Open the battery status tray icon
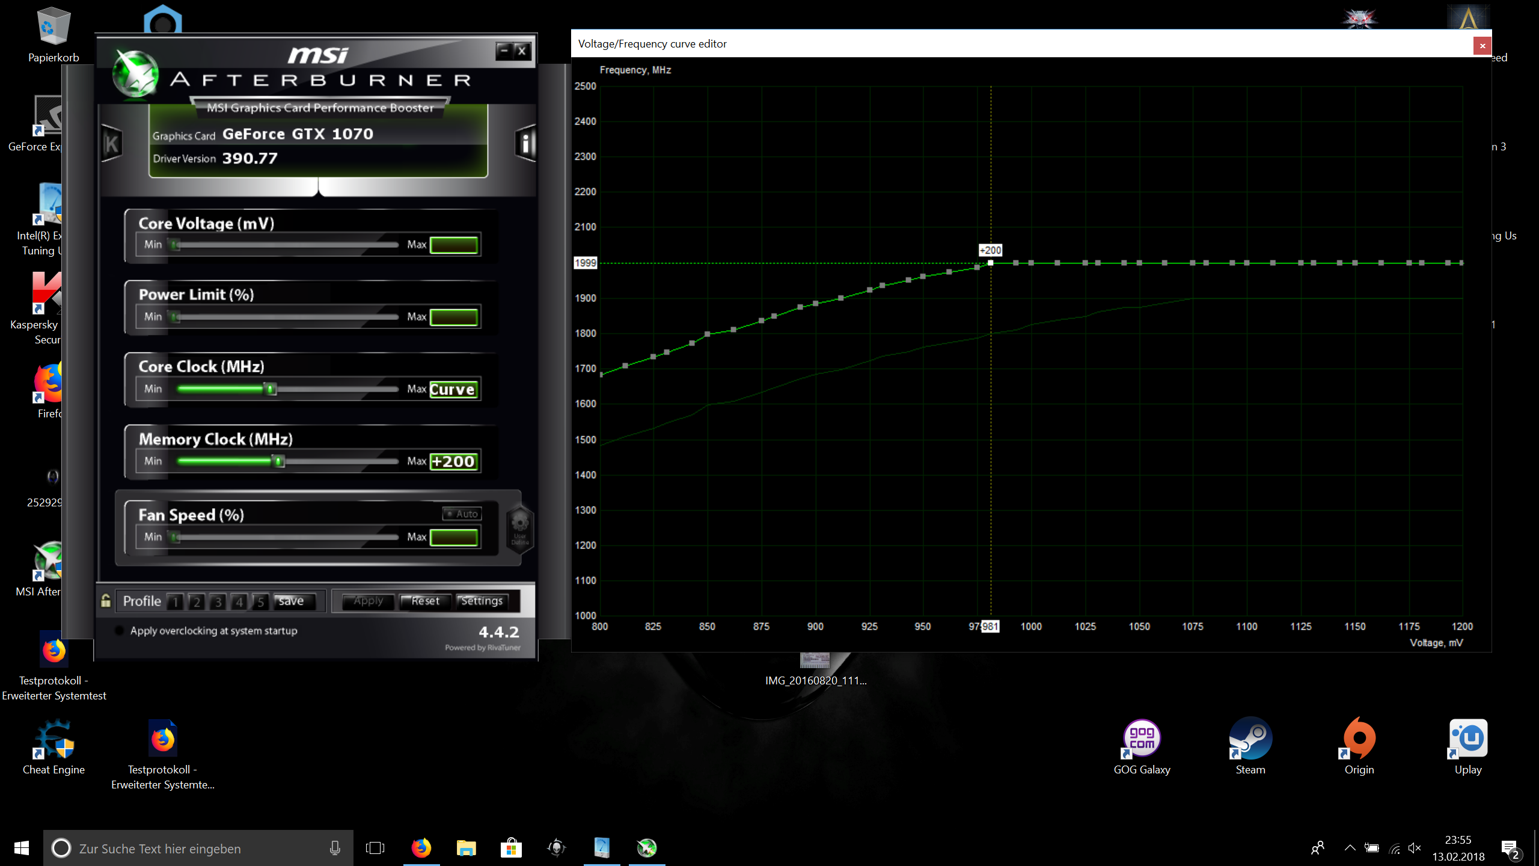Screen dimensions: 1539x866 tap(1372, 848)
